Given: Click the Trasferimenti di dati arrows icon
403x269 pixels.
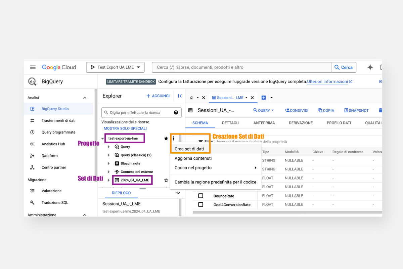Looking at the screenshot, I should (x=32, y=120).
